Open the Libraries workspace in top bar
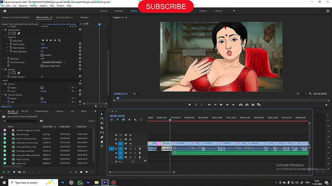Screen dimensions: 332x186 (218, 11)
